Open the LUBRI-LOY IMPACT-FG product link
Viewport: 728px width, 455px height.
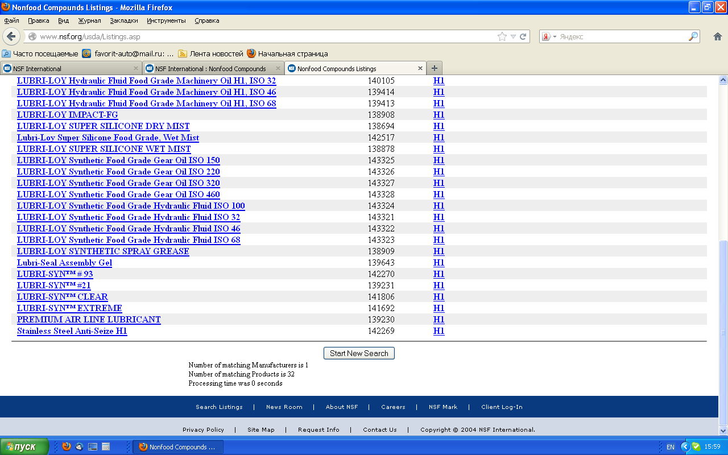click(x=67, y=115)
